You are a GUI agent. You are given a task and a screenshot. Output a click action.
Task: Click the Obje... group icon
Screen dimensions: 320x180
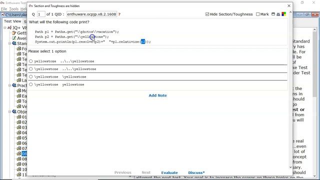point(14,111)
